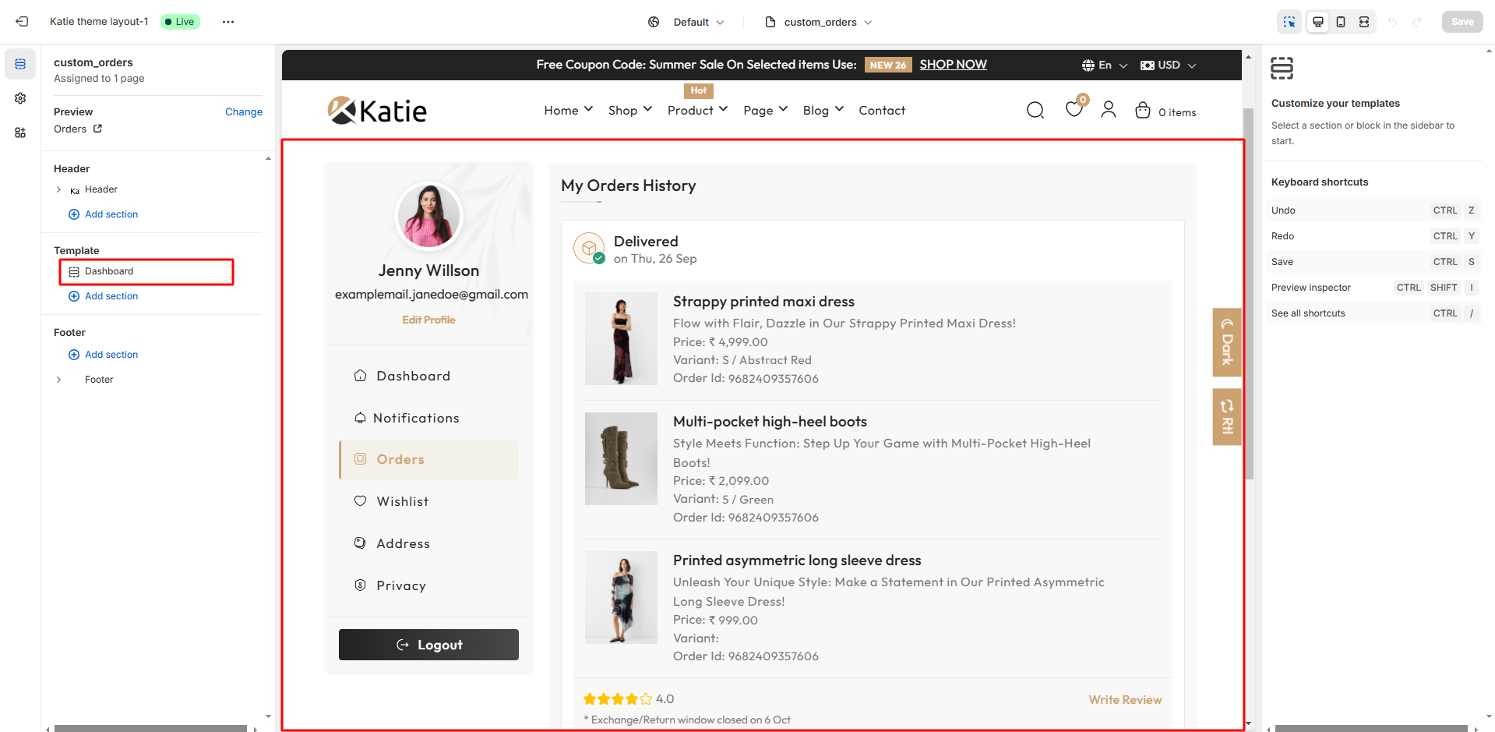This screenshot has width=1495, height=732.
Task: Open the three-dots theme actions menu
Action: point(227,22)
